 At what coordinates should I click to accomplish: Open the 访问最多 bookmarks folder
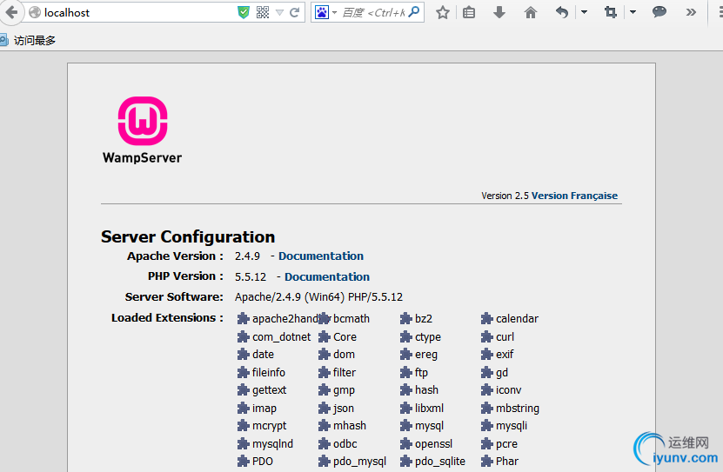tap(32, 40)
